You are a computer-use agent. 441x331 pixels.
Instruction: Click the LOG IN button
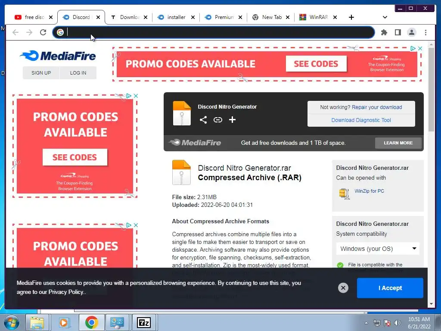coord(78,73)
